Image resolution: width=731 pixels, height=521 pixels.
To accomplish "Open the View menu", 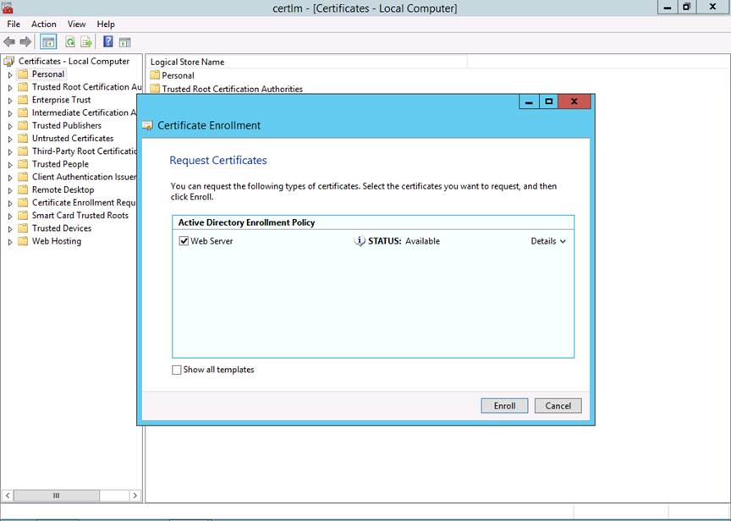I will click(77, 25).
